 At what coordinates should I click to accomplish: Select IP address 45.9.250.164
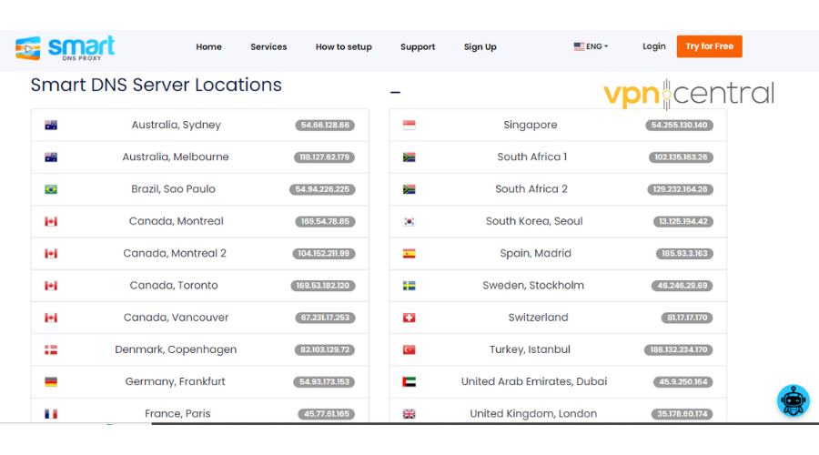[x=682, y=382]
